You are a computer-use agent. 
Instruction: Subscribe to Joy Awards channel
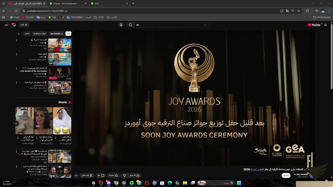point(286,176)
